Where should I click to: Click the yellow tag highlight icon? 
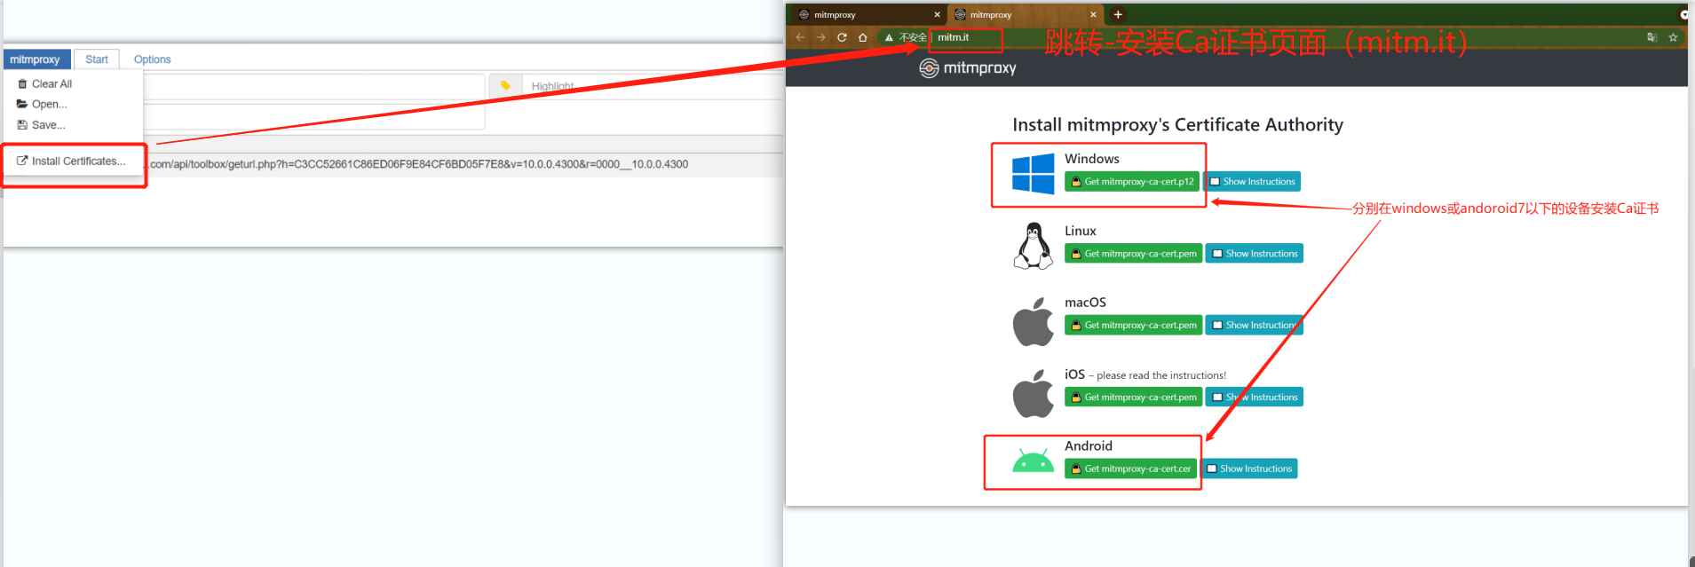(505, 86)
